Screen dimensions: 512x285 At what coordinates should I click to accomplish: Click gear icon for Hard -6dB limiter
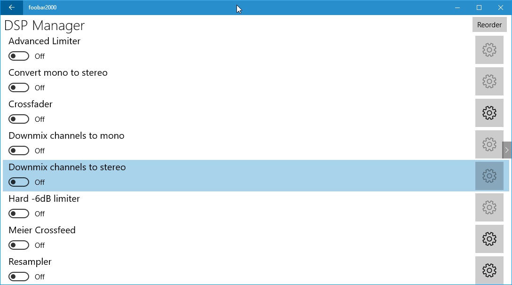click(x=489, y=207)
